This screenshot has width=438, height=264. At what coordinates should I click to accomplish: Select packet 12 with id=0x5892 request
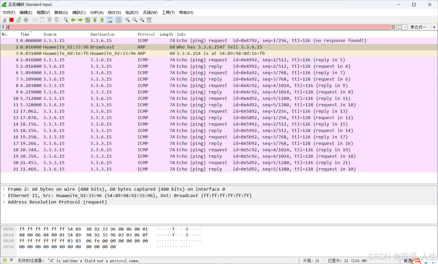coord(219,111)
